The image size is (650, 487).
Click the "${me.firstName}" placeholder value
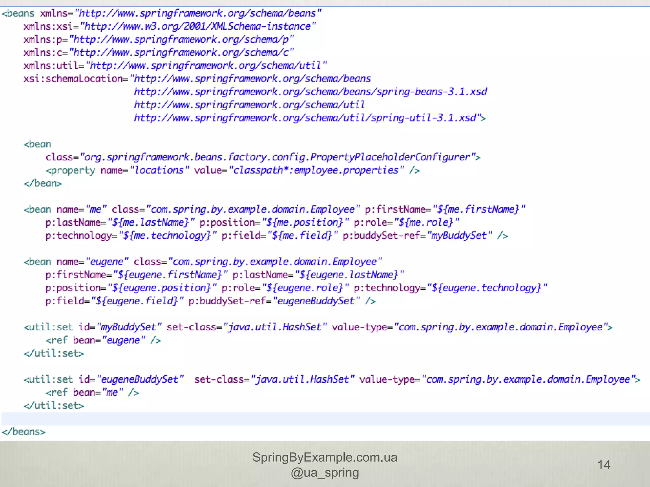coord(479,210)
